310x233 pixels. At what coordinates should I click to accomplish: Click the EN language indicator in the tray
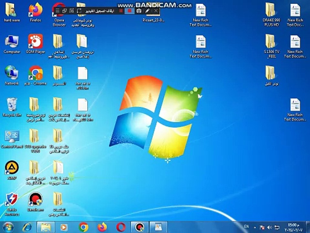[x=246, y=227]
